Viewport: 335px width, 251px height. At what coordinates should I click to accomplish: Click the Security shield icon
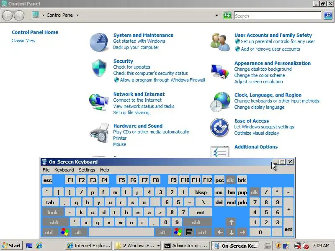[x=99, y=68]
